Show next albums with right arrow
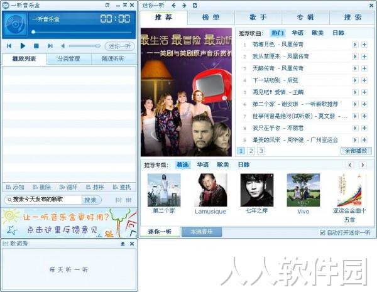This screenshot has width=377, height=292. 363,165
